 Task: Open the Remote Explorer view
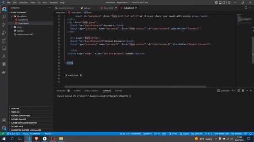point(4,48)
